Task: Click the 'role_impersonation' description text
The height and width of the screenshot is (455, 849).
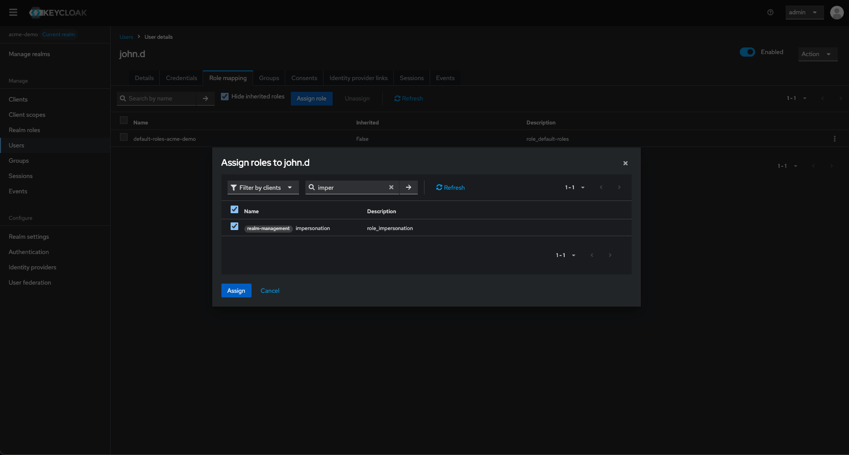Action: 390,229
